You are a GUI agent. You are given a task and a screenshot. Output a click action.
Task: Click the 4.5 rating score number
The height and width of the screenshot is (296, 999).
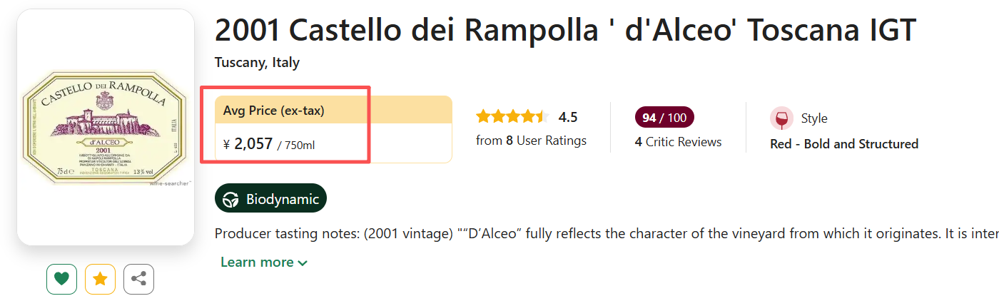[x=568, y=117]
